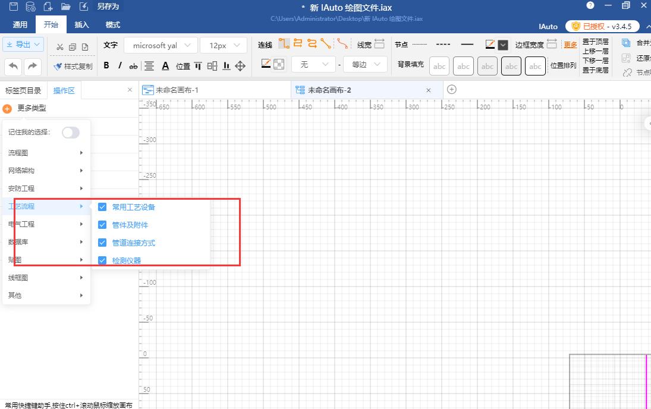Viewport: 651px width, 409px height.
Task: Undo the last action
Action: (x=13, y=67)
